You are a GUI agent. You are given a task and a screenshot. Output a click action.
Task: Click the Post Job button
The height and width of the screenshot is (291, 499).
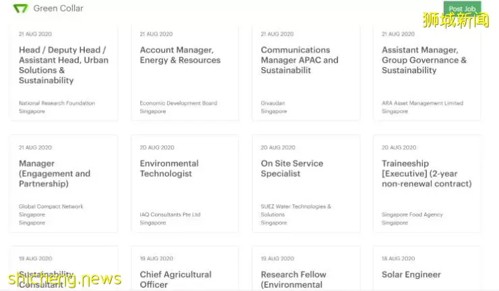[462, 9]
